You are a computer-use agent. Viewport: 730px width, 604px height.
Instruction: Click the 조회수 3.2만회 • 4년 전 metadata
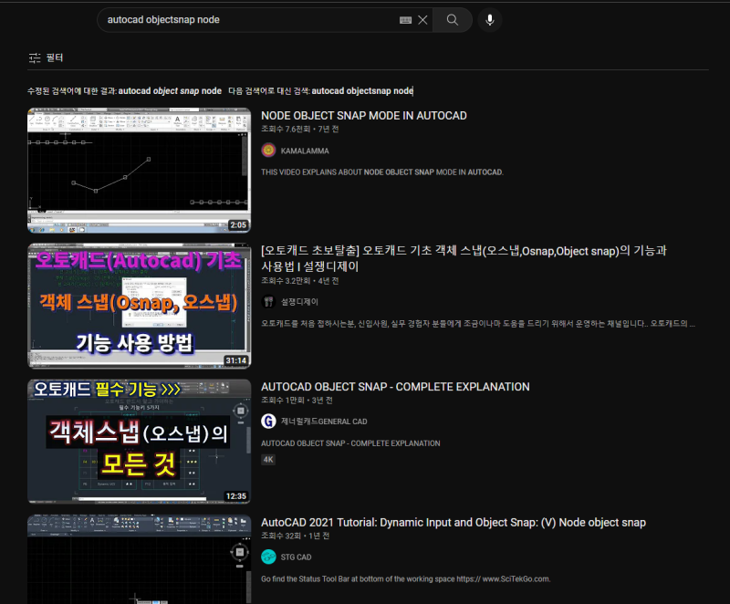click(300, 281)
